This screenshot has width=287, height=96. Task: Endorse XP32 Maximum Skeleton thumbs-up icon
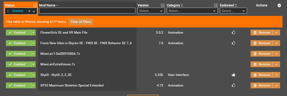point(233,85)
